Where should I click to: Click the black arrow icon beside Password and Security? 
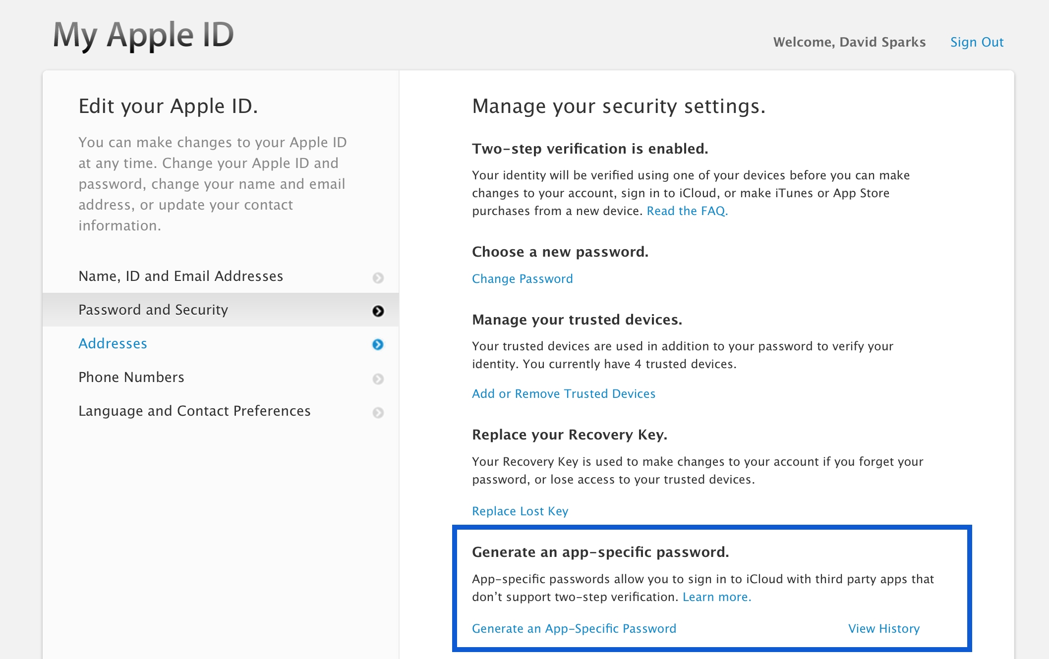pyautogui.click(x=378, y=311)
